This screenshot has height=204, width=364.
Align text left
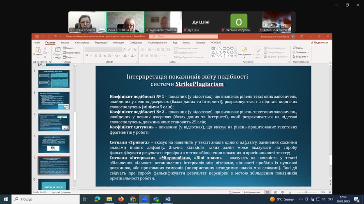pos(142,55)
